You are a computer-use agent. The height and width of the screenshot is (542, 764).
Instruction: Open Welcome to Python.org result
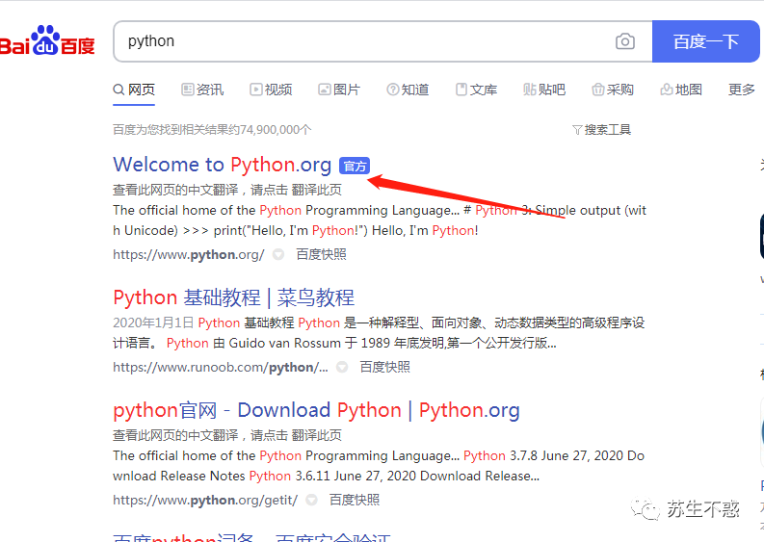223,165
